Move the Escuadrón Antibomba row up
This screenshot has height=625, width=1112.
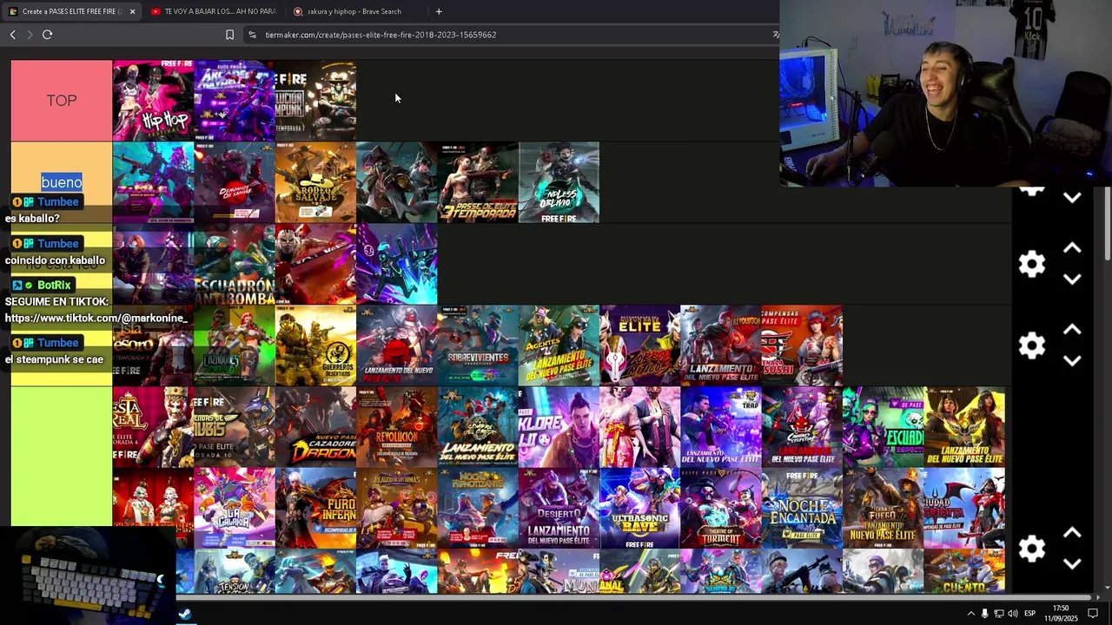pyautogui.click(x=1072, y=248)
